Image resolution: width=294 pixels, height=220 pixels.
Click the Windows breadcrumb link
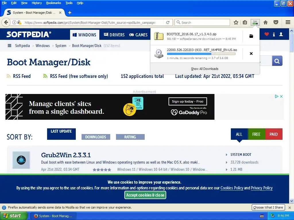[x=42, y=46]
